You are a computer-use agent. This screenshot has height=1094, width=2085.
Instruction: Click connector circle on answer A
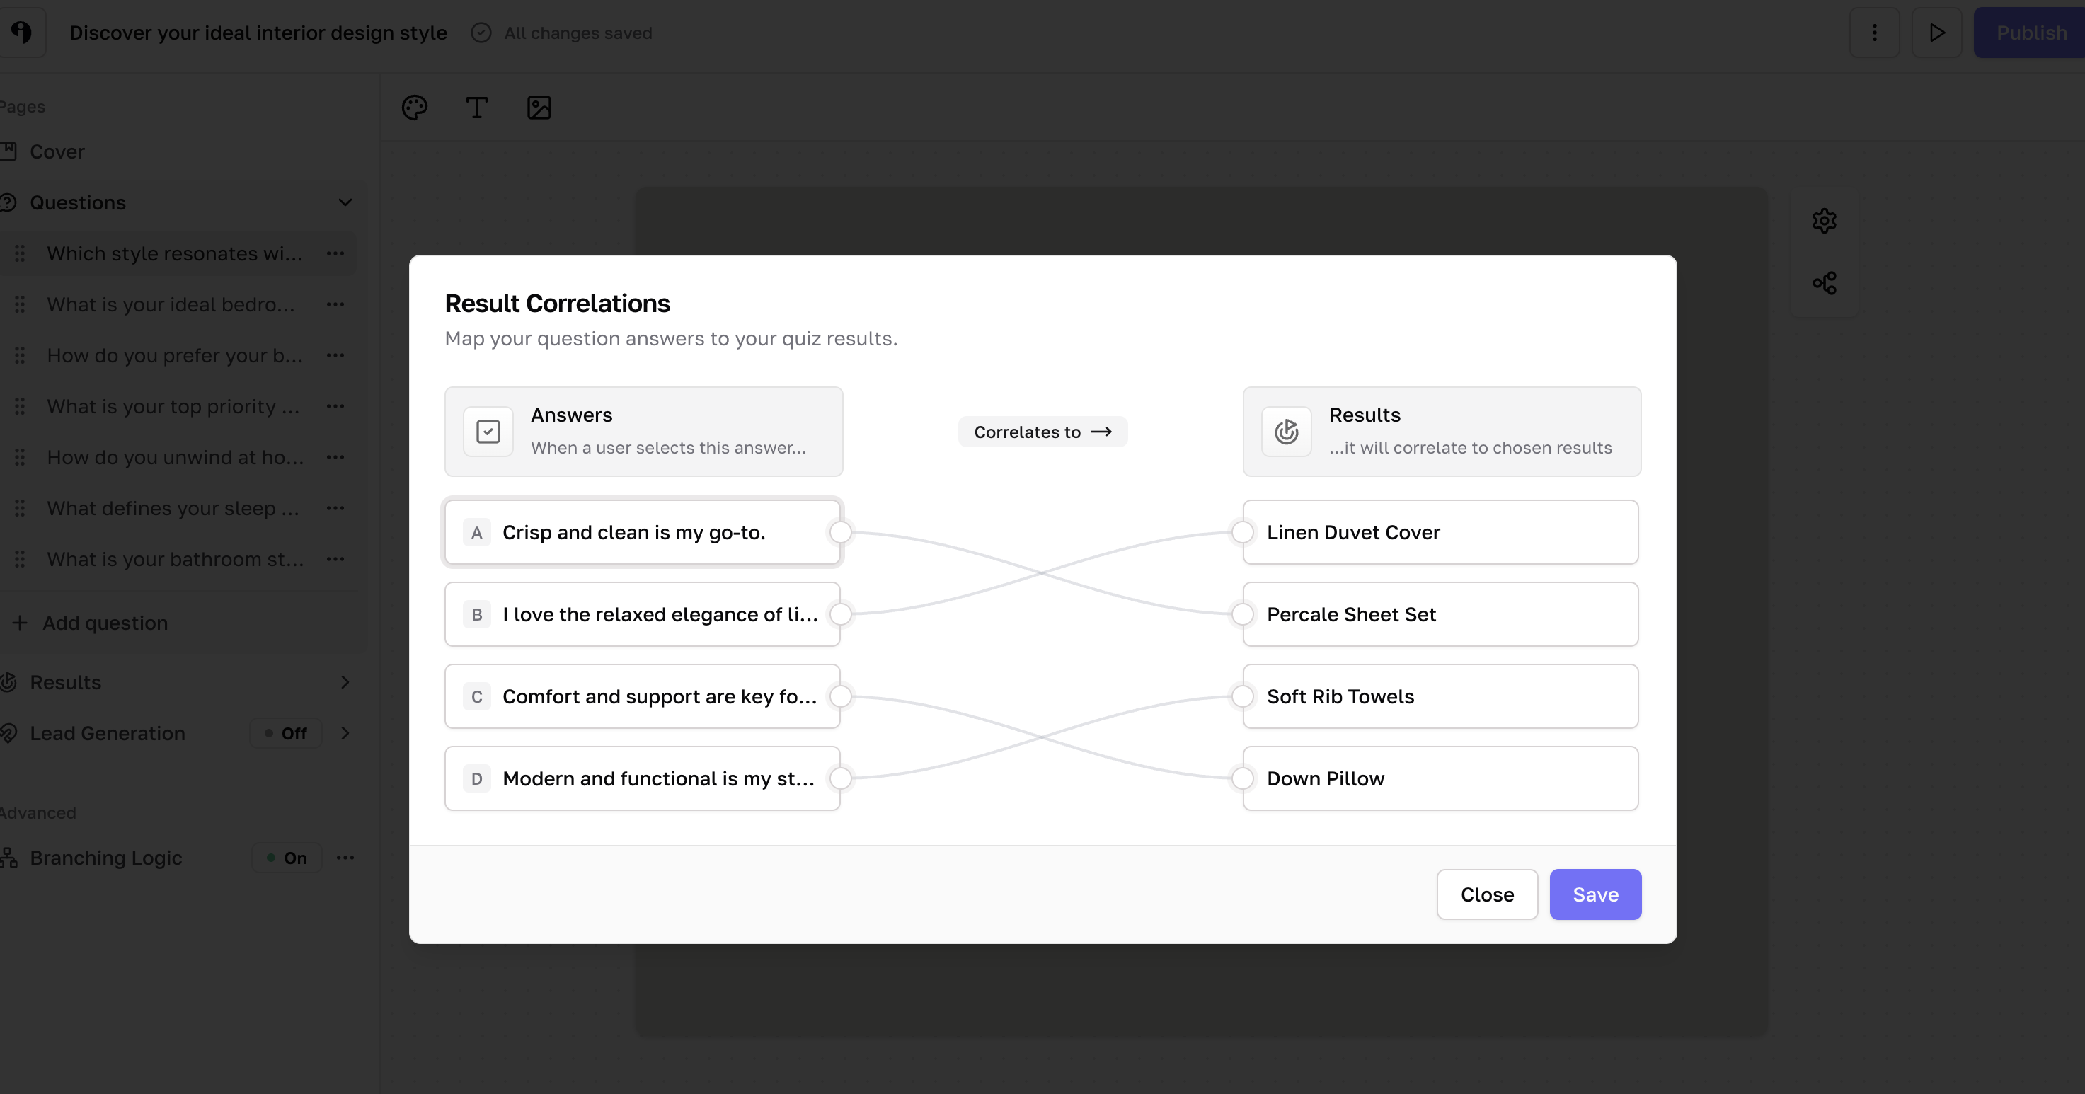841,532
